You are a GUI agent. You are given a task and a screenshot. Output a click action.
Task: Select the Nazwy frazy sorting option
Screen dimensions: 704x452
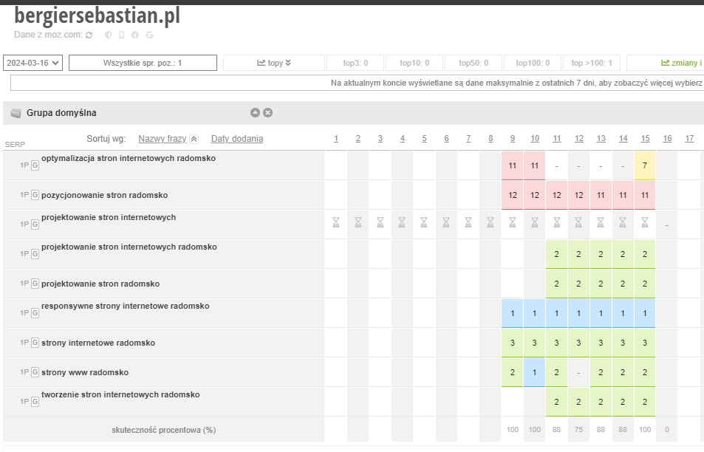tap(165, 138)
